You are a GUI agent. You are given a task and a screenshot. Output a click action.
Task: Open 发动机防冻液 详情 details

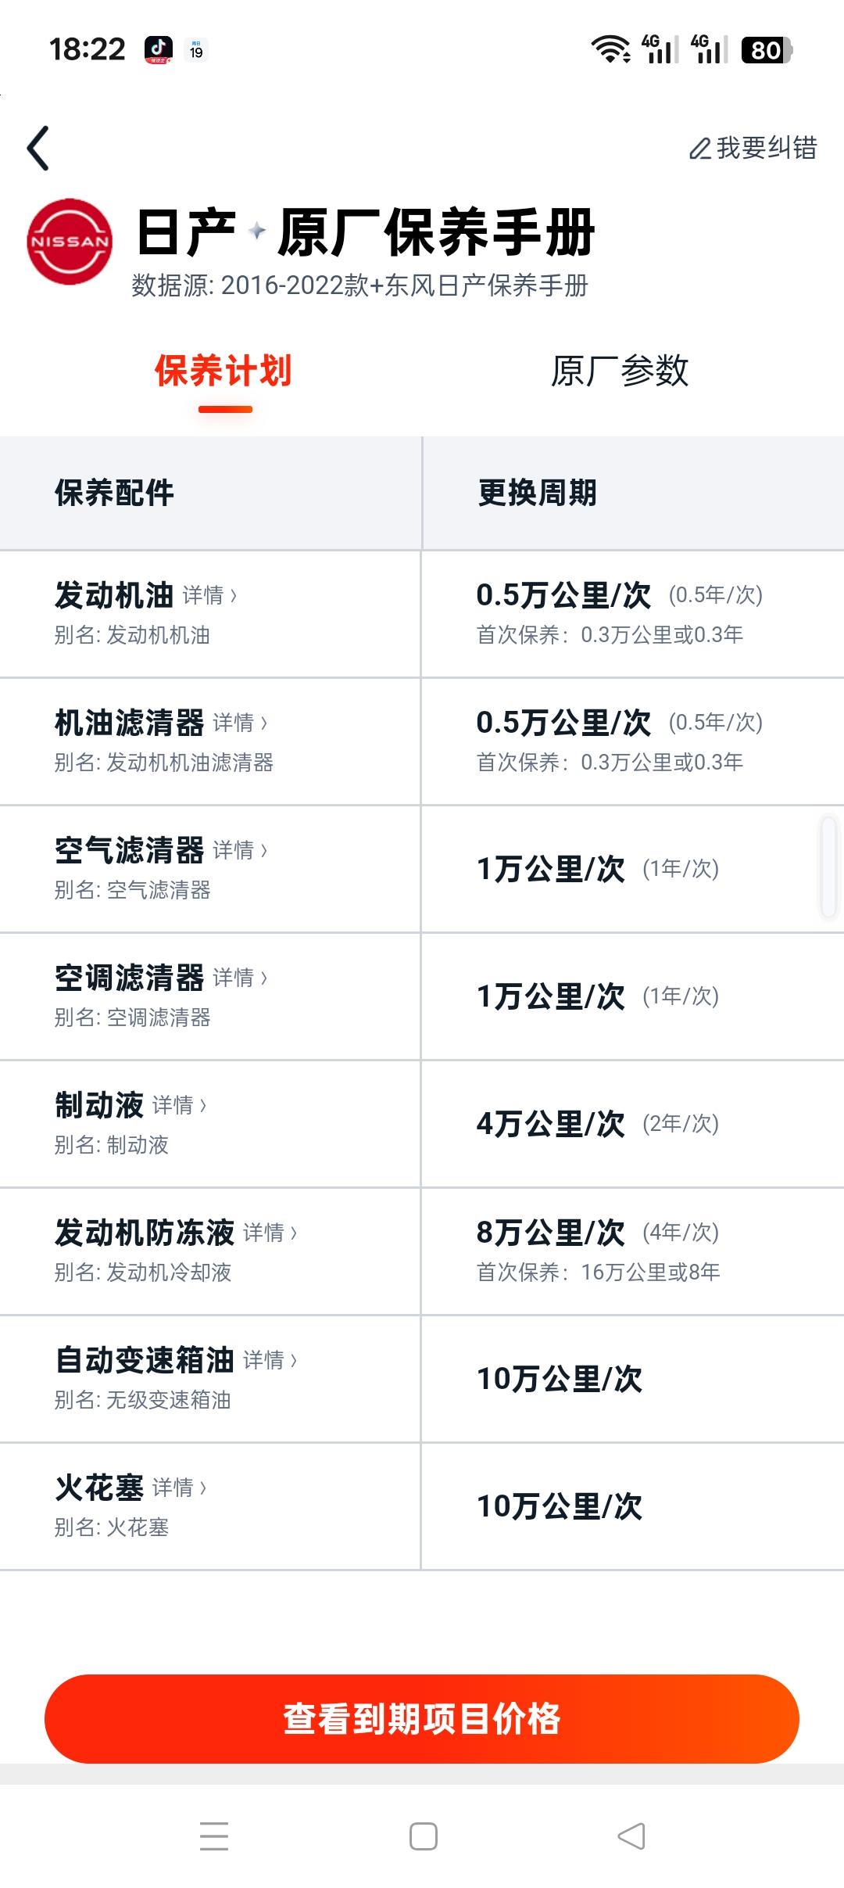[x=270, y=1233]
